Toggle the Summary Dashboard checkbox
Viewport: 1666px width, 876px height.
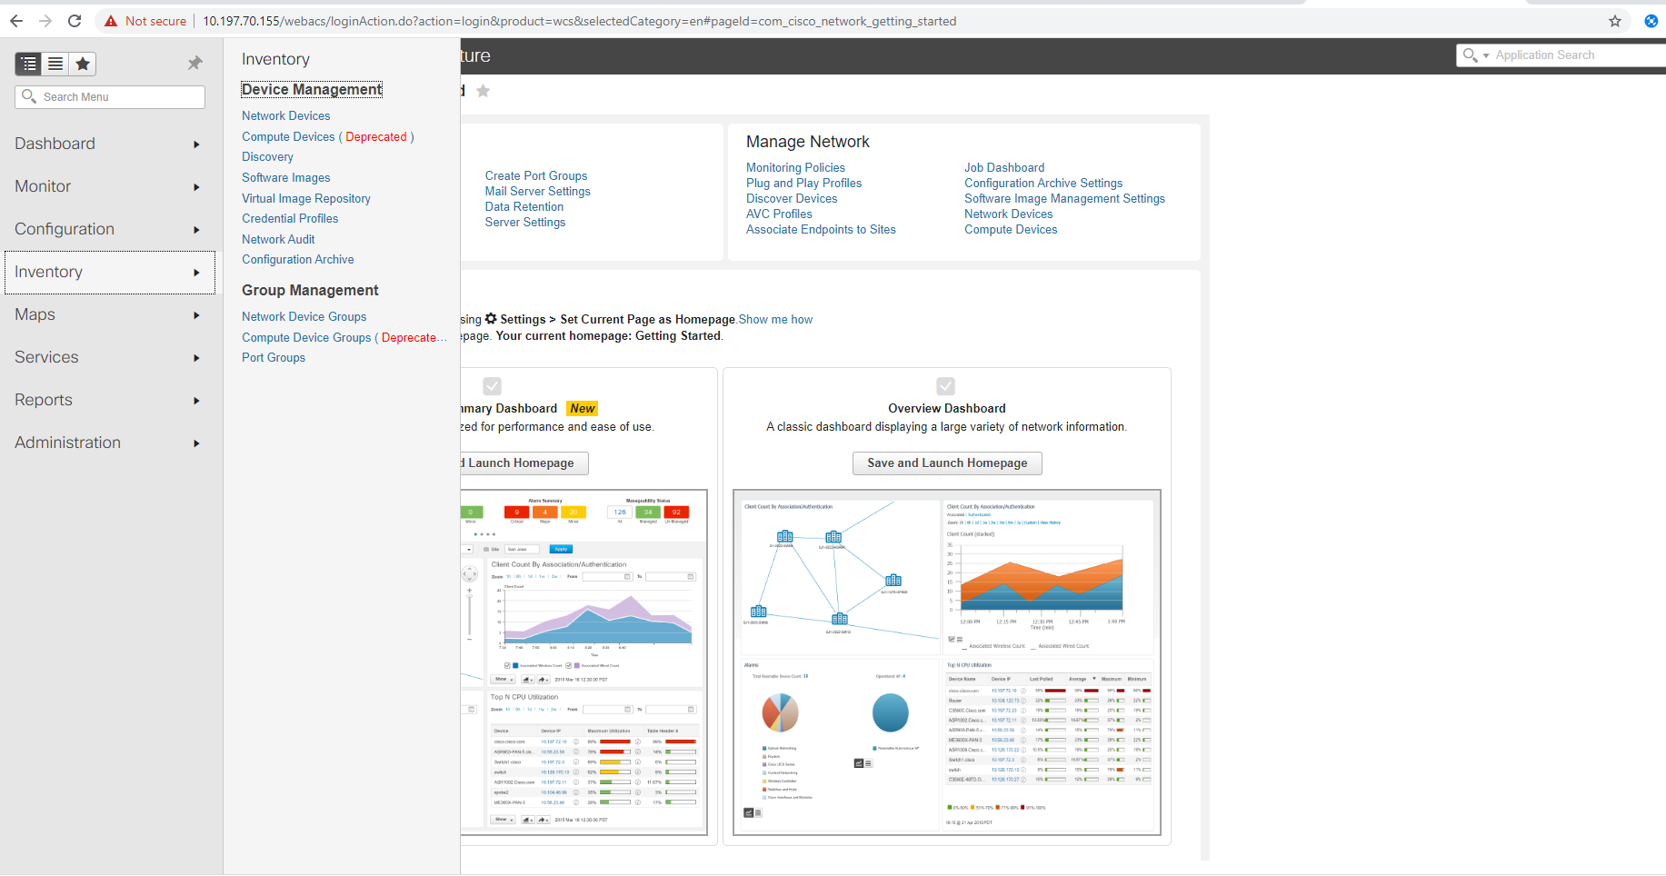(x=492, y=385)
